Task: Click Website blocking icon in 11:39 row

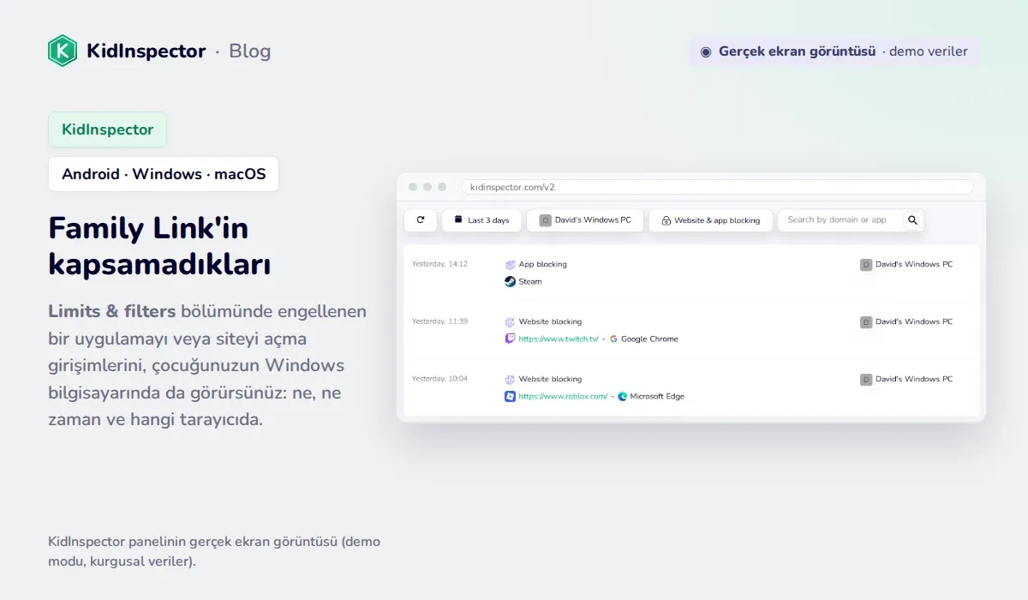Action: (x=510, y=322)
